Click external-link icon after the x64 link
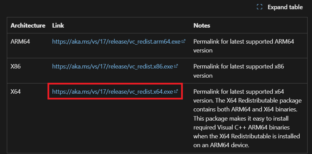The width and height of the screenshot is (312, 154). coord(176,91)
